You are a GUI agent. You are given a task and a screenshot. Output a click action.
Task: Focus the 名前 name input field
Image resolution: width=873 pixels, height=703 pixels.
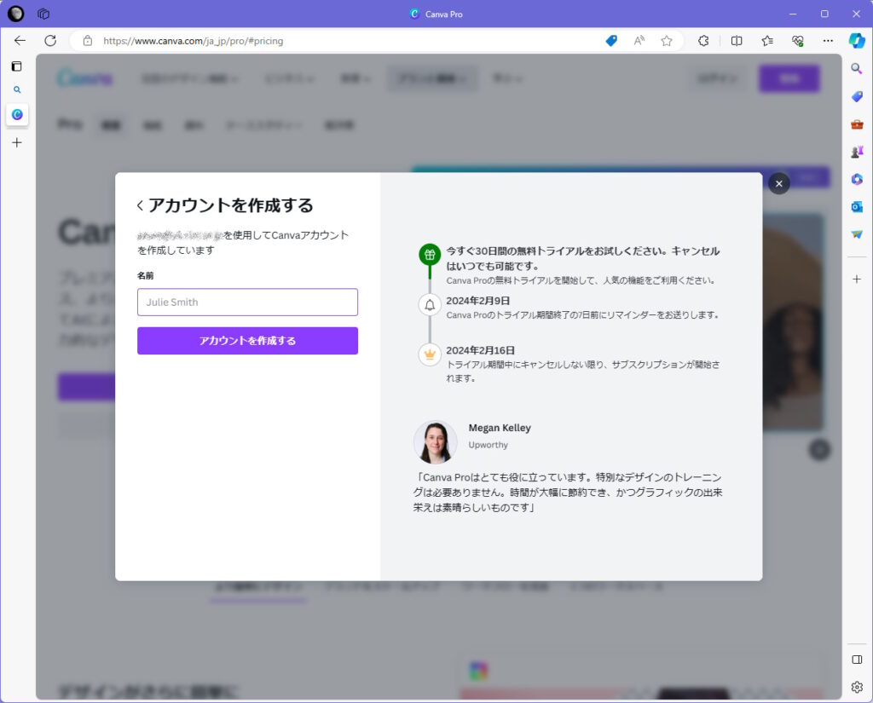click(x=248, y=303)
